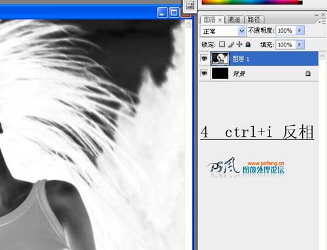327x250 pixels.
Task: Click padlock icon on background layer
Action: click(308, 73)
